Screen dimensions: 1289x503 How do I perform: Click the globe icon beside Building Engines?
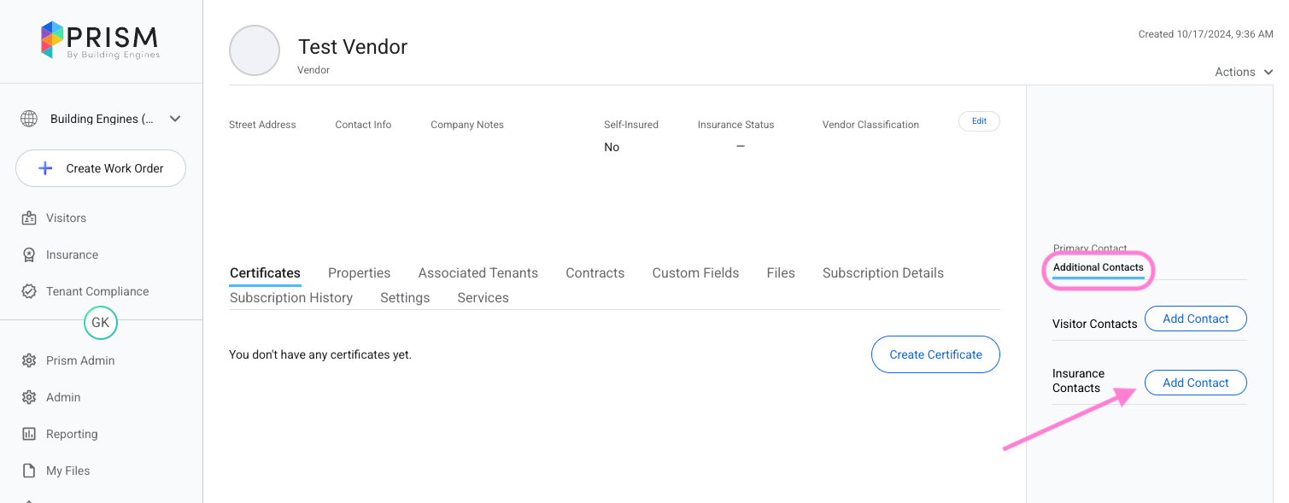coord(29,119)
